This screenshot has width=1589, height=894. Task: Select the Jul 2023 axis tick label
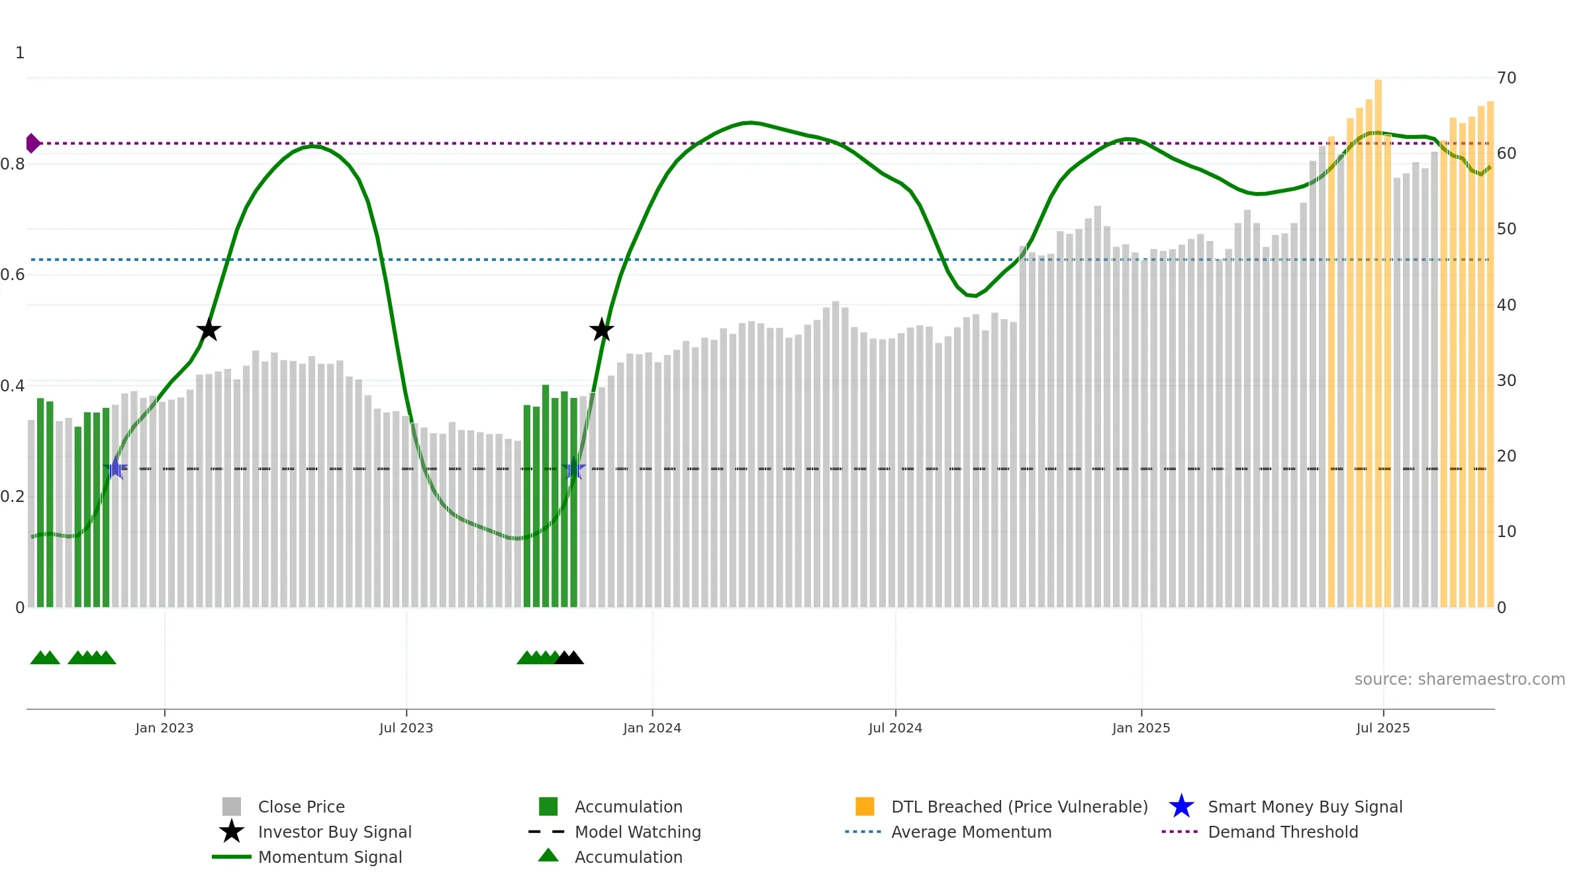[x=406, y=728]
